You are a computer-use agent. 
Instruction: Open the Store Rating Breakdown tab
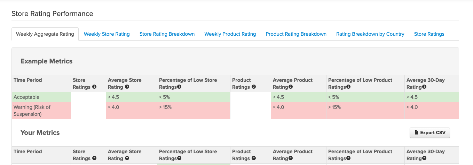point(167,34)
